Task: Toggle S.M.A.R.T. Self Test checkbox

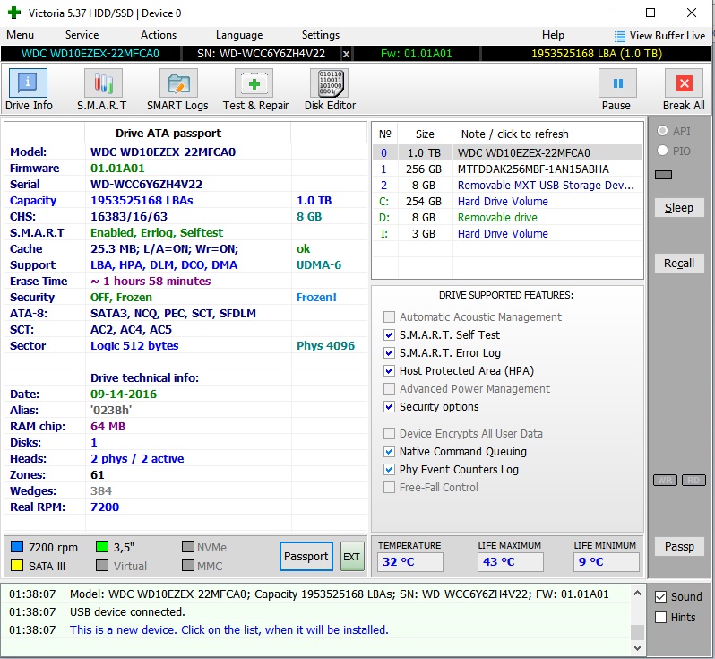Action: pyautogui.click(x=389, y=335)
